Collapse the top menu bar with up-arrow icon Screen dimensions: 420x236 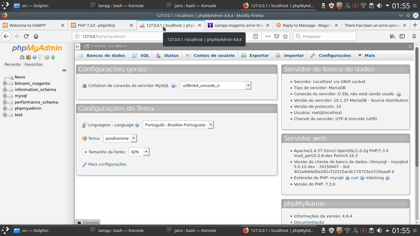tap(410, 46)
